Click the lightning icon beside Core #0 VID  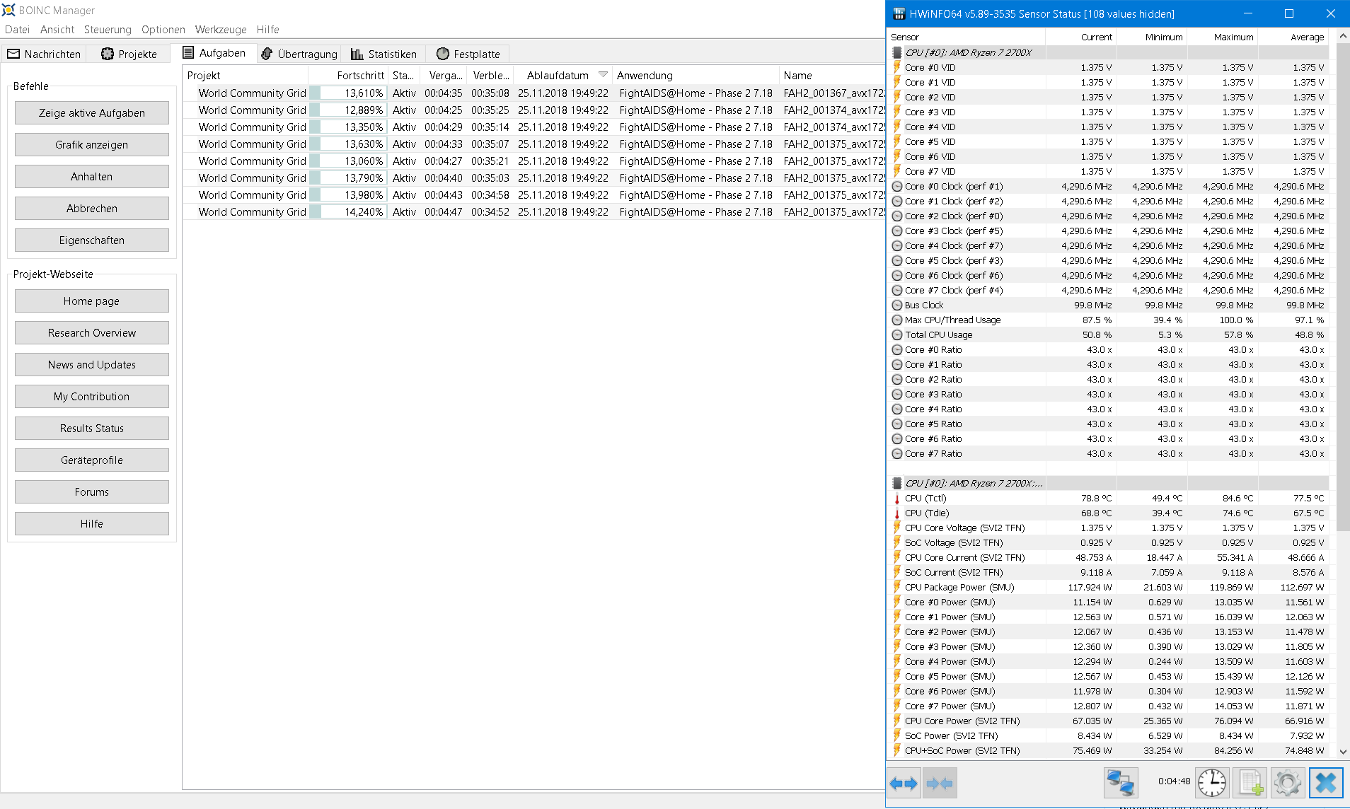pos(897,67)
